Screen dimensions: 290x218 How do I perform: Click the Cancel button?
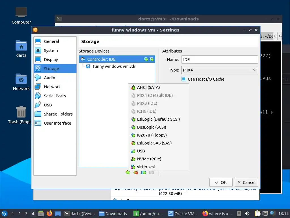(x=246, y=183)
